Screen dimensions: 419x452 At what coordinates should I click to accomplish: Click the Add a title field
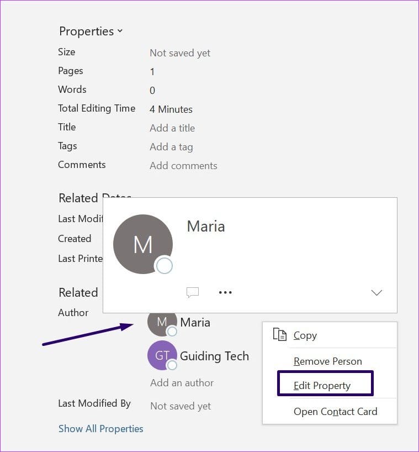click(172, 128)
